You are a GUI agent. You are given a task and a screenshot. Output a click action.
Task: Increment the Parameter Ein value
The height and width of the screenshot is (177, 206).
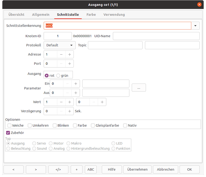76,83
